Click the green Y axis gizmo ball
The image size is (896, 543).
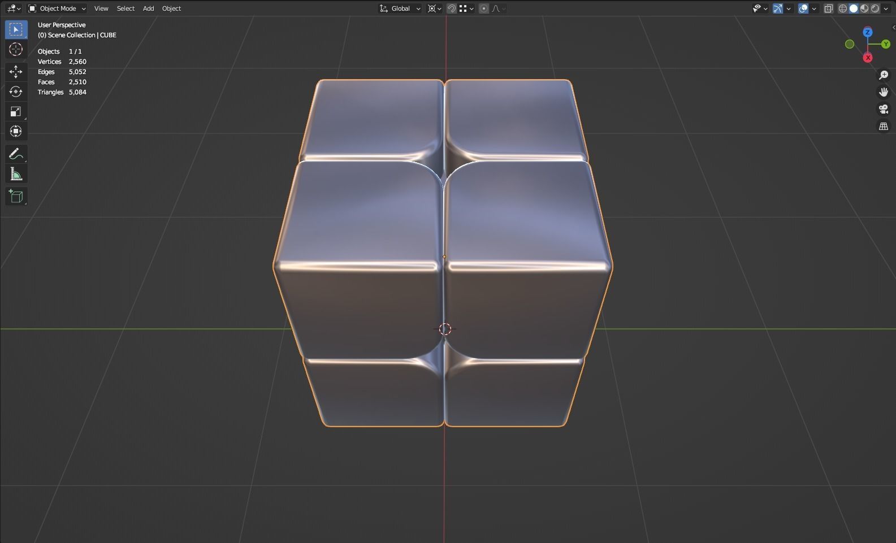click(x=886, y=44)
